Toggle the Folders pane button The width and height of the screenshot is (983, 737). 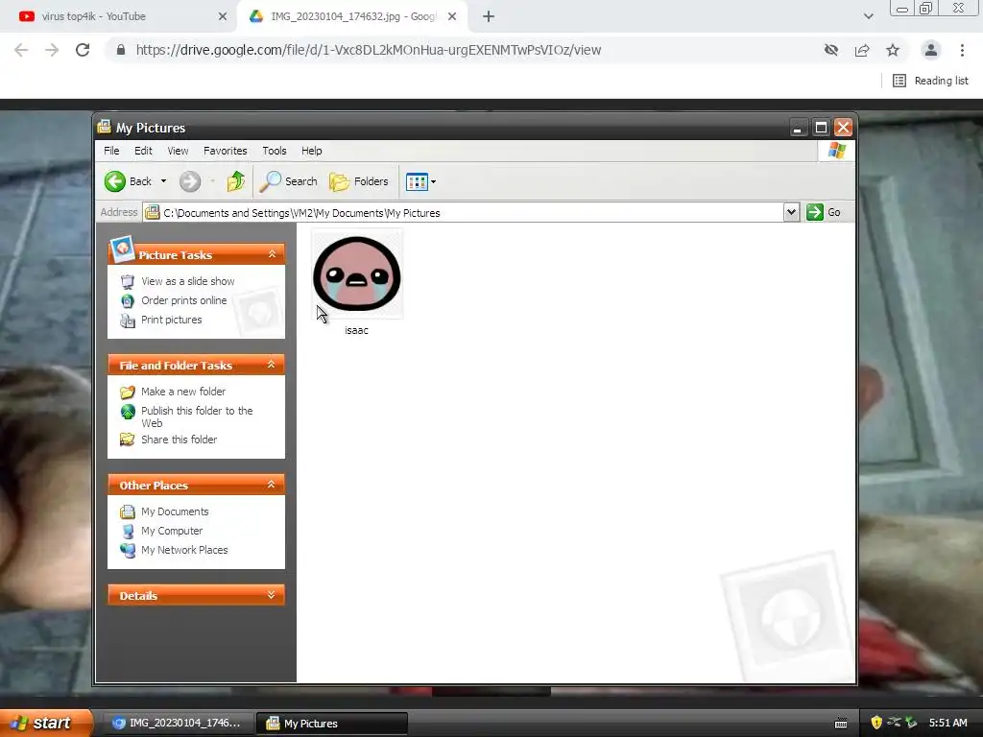point(359,181)
